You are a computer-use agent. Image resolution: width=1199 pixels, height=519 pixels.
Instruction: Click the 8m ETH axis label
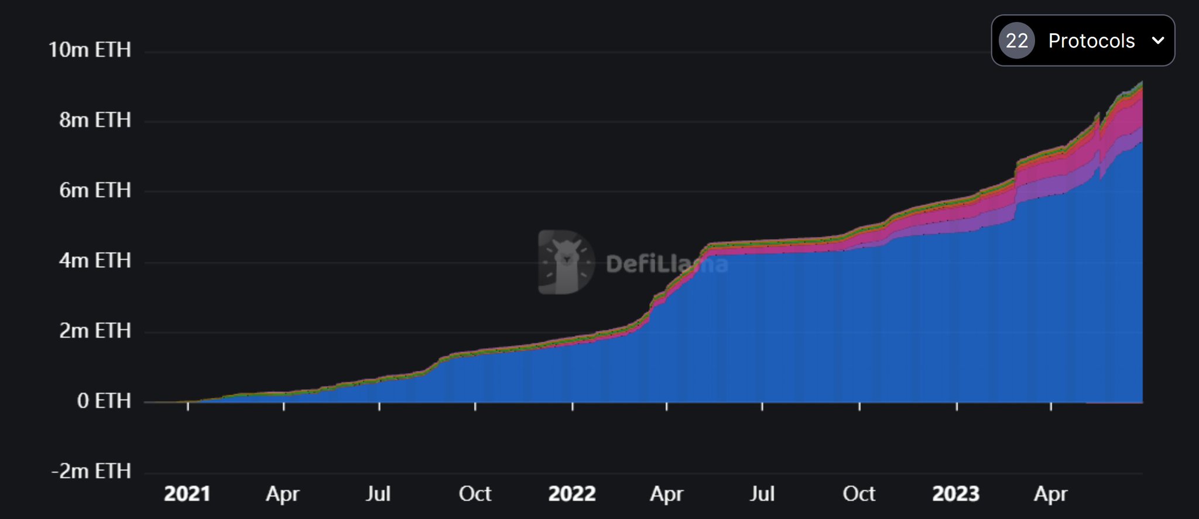(x=95, y=120)
